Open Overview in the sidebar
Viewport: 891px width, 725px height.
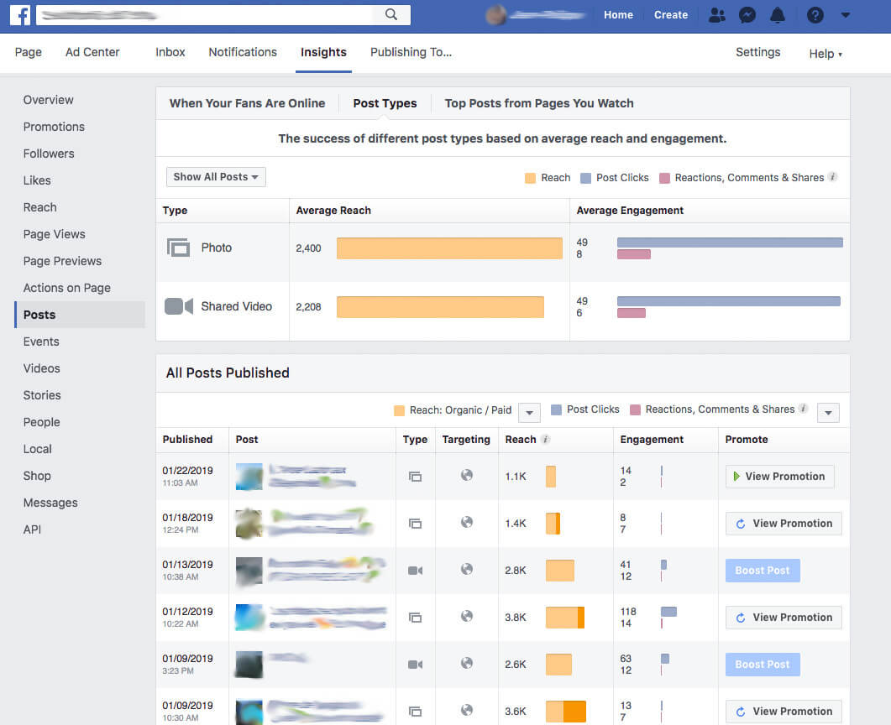[49, 100]
